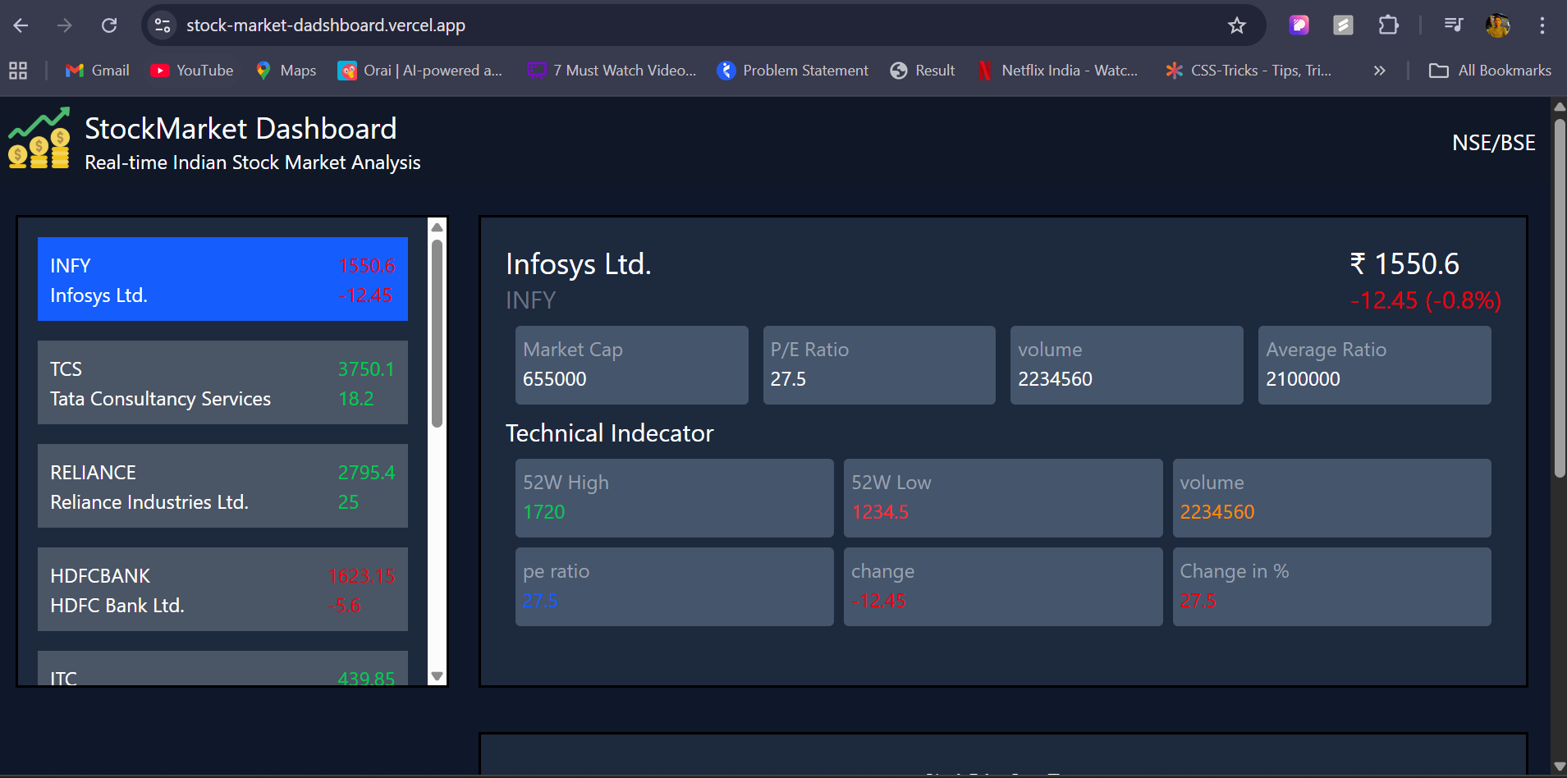Click the extensions puzzle icon
The image size is (1567, 778).
1389,25
